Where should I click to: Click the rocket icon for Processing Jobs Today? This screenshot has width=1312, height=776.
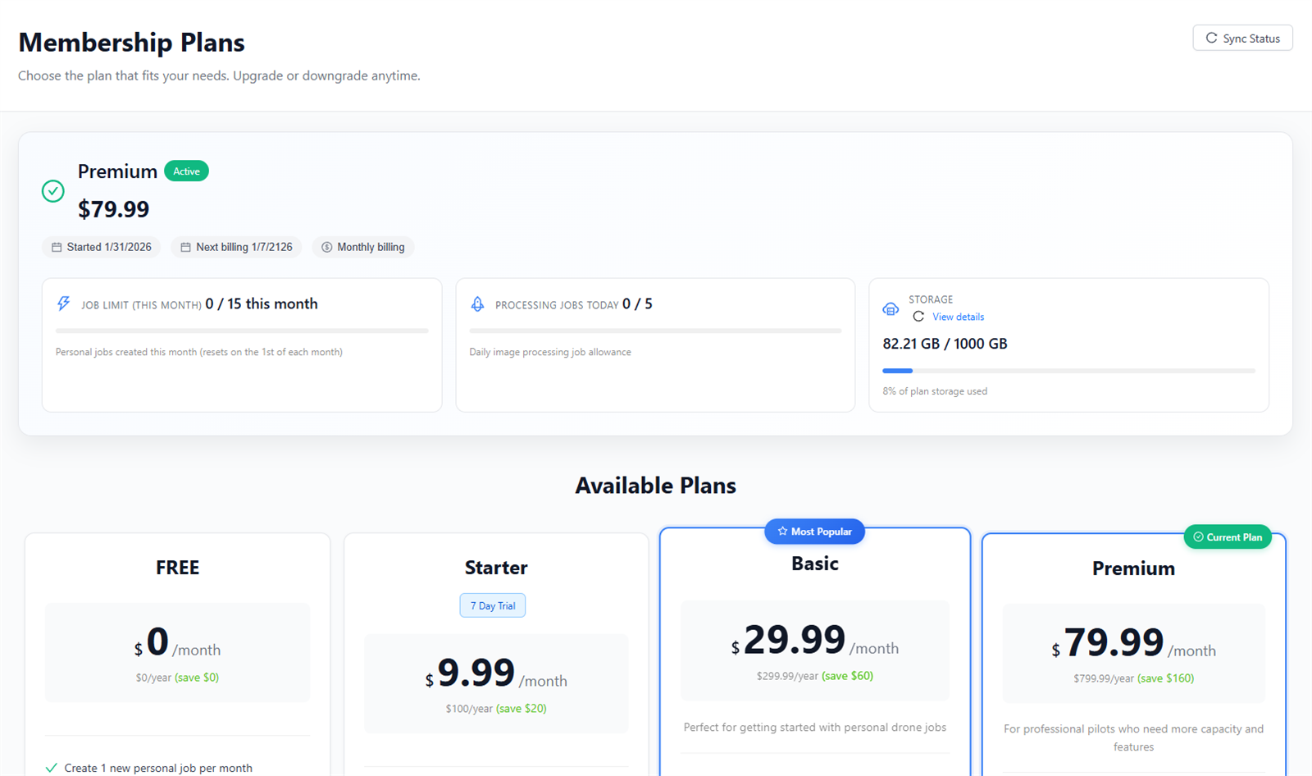[477, 304]
